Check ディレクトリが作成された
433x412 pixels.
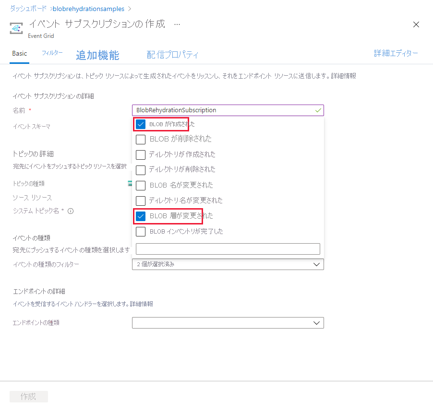(141, 154)
